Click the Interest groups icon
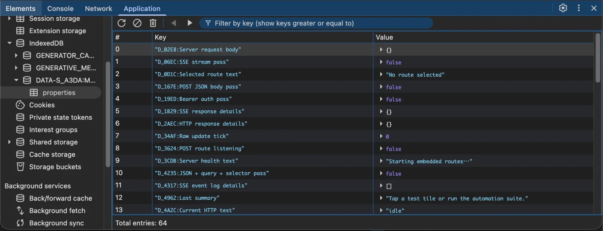This screenshot has width=603, height=231. (20, 130)
